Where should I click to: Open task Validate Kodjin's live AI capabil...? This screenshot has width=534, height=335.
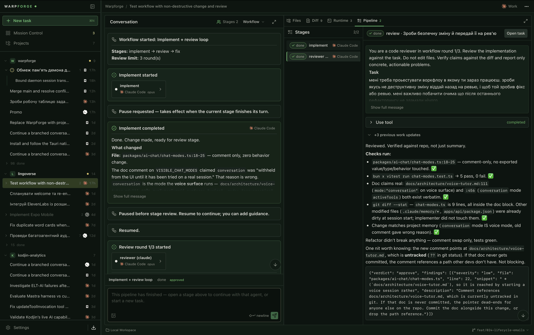click(x=50, y=317)
